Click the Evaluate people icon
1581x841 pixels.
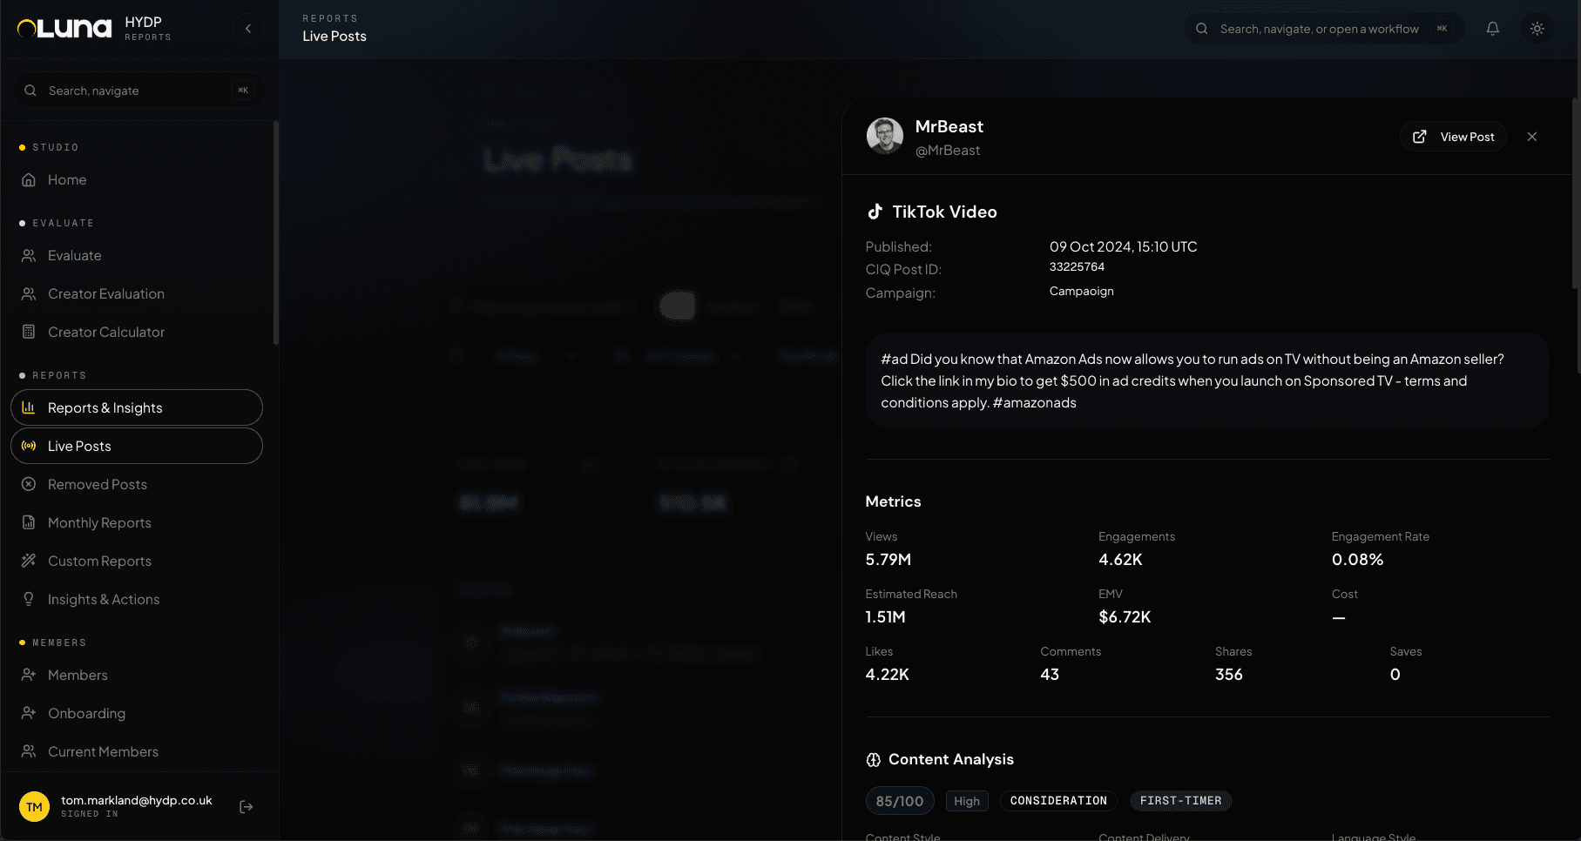[x=29, y=256]
